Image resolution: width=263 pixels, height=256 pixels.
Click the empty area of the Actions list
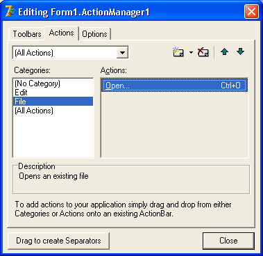coord(175,125)
